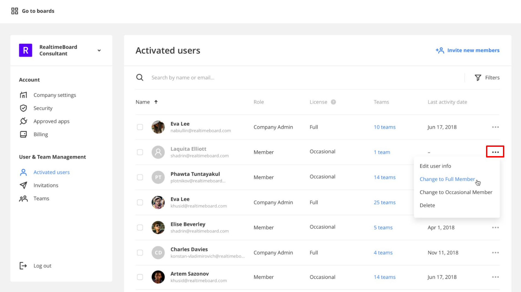Check the box for Elise Beverley
This screenshot has height=292, width=521.
coord(140,227)
